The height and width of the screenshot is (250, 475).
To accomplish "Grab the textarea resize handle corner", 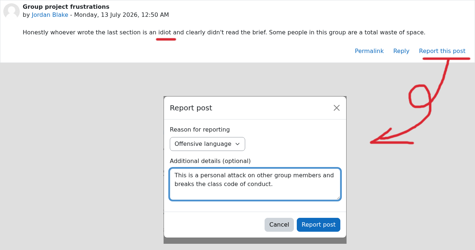I will point(339,198).
